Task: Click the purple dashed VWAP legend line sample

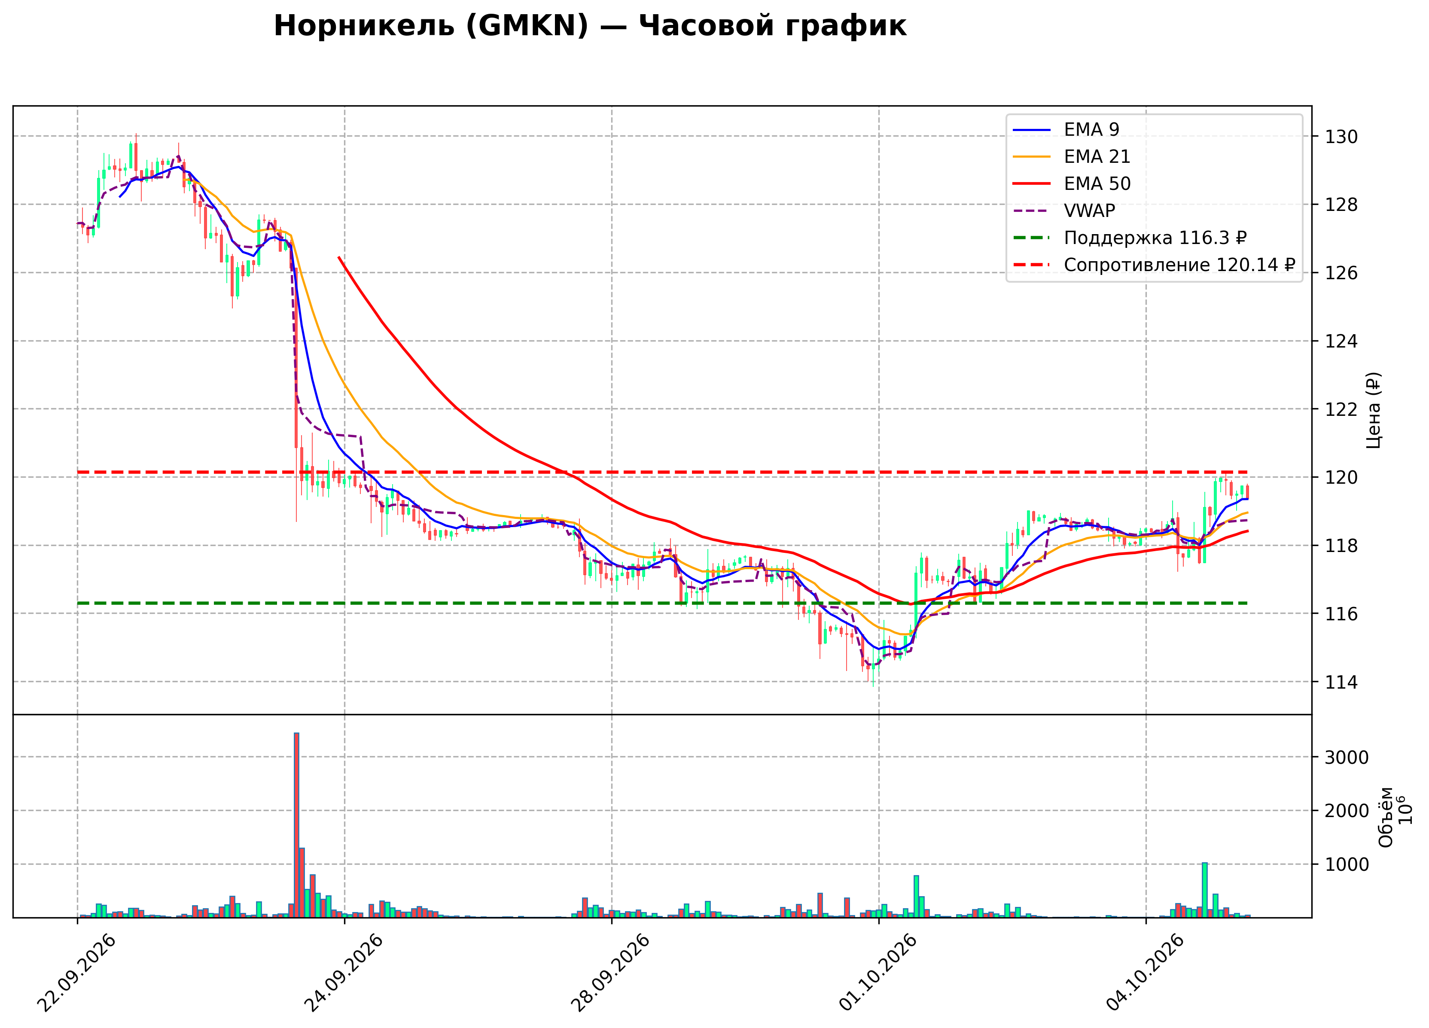Action: click(1032, 211)
